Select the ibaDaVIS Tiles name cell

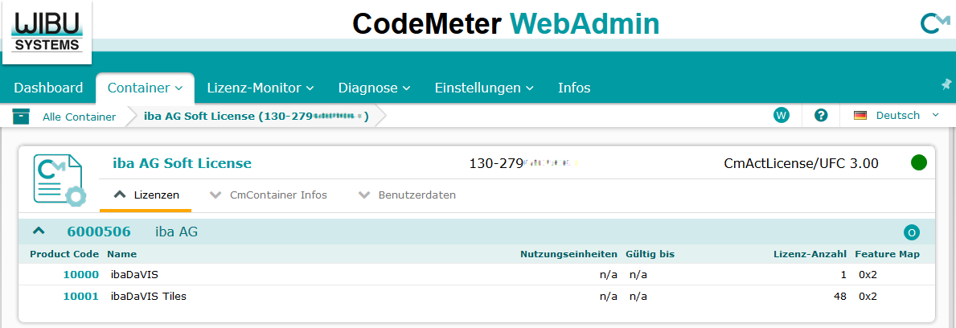[149, 297]
